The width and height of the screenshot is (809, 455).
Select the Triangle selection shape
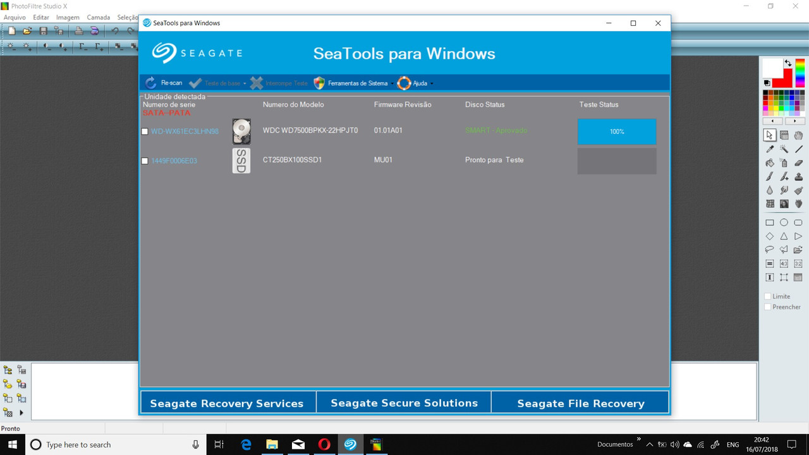point(784,236)
